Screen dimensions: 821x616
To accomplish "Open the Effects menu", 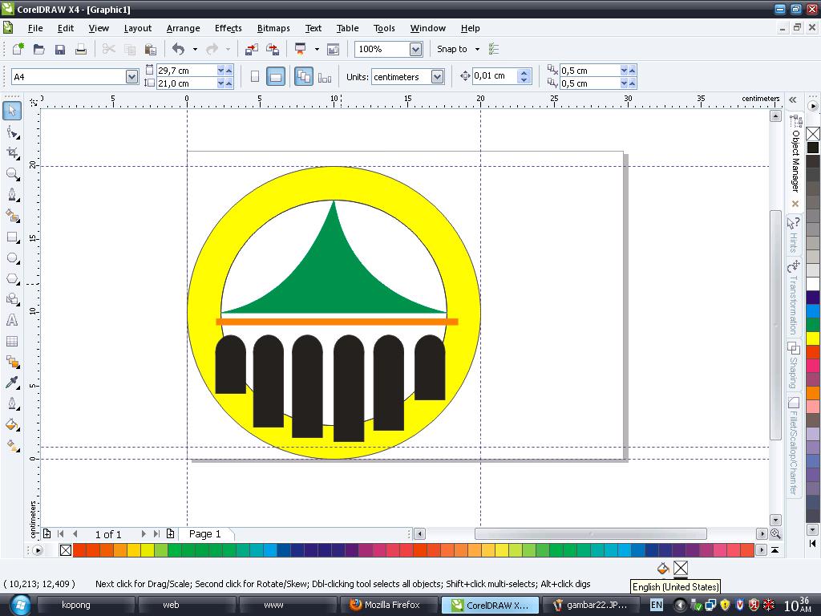I will [x=229, y=28].
